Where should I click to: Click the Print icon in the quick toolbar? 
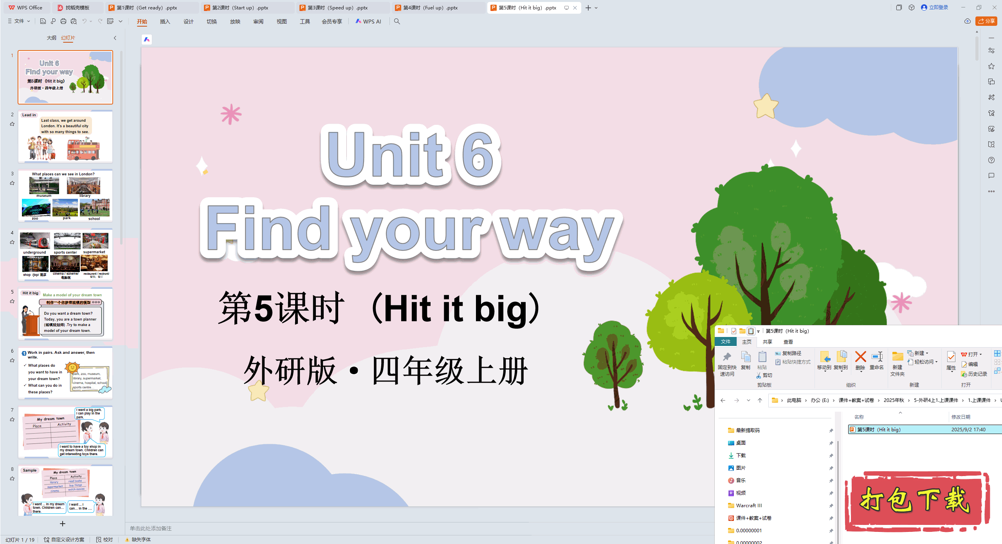coord(63,22)
